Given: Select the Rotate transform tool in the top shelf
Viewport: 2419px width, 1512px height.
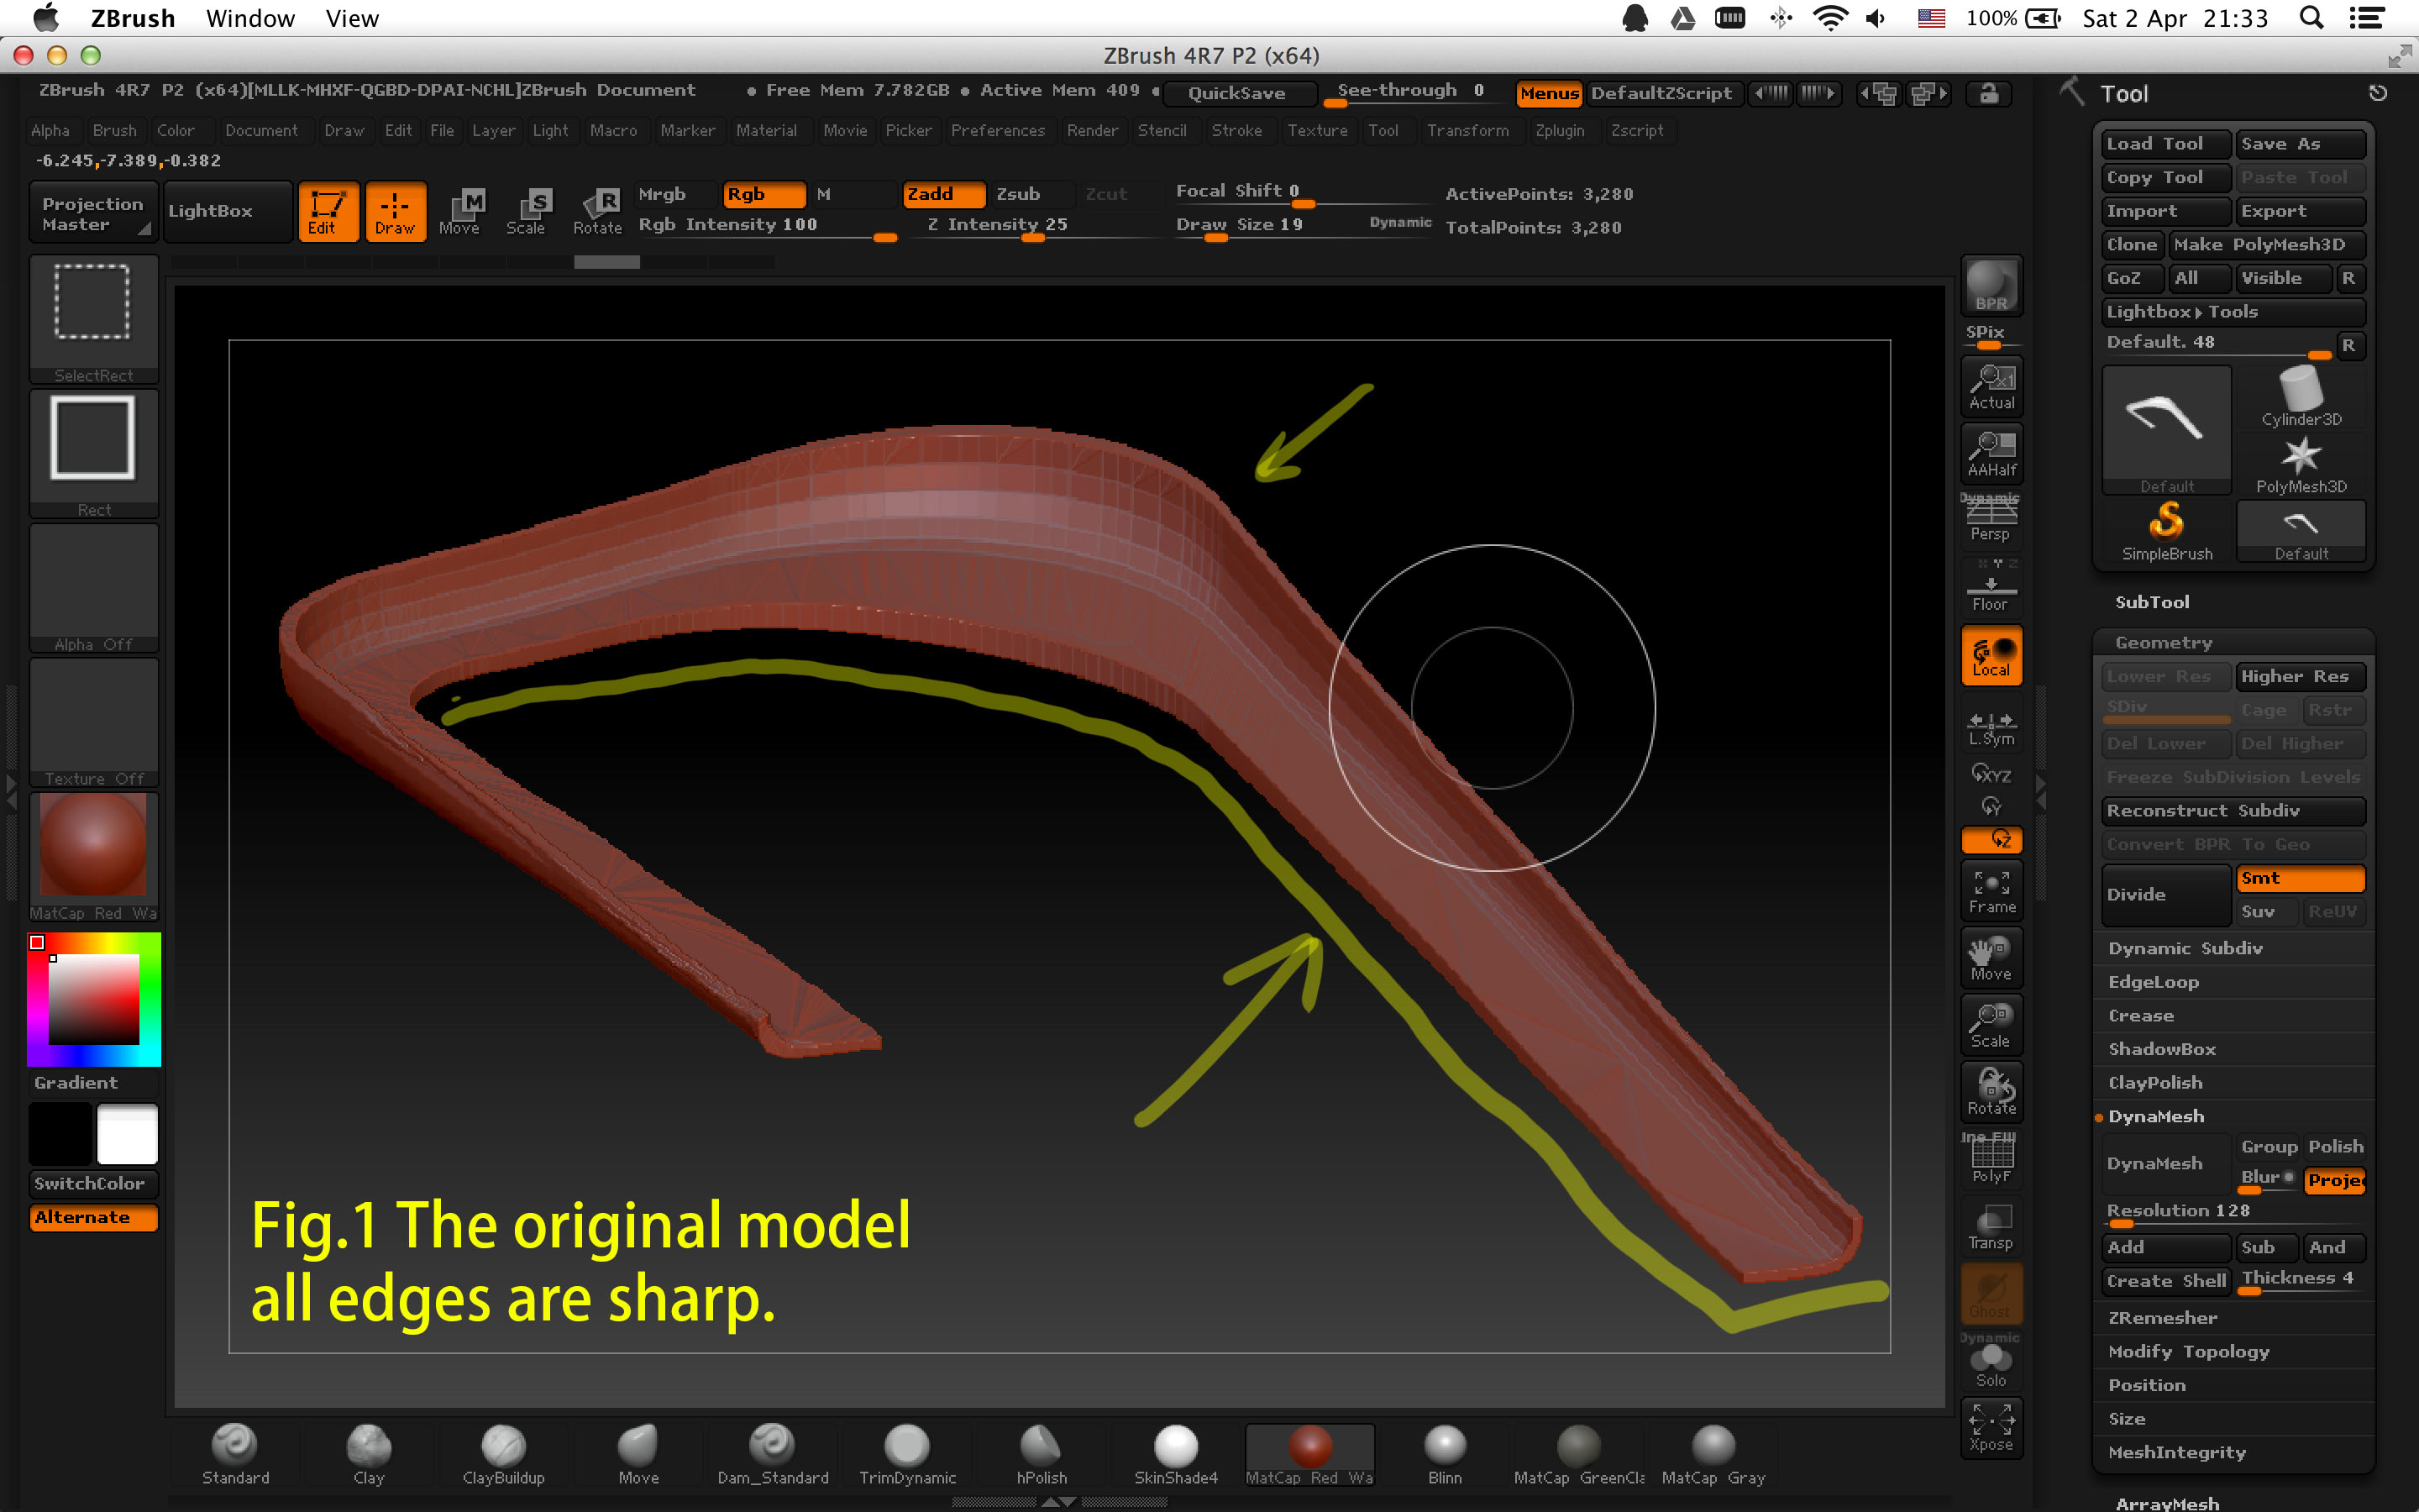Looking at the screenshot, I should tap(598, 211).
